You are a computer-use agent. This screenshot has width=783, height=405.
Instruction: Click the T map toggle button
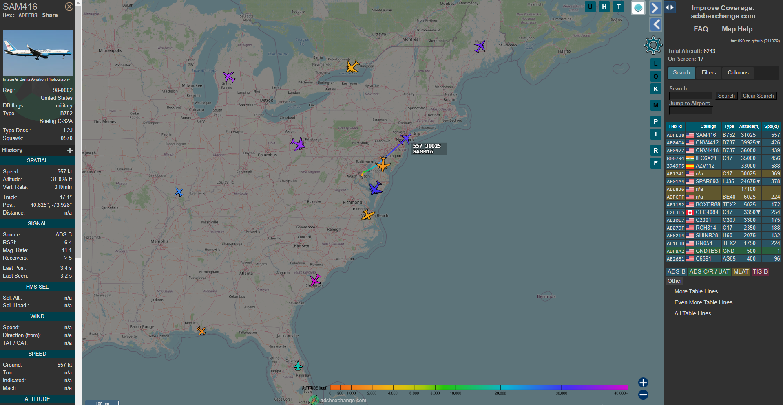(619, 7)
